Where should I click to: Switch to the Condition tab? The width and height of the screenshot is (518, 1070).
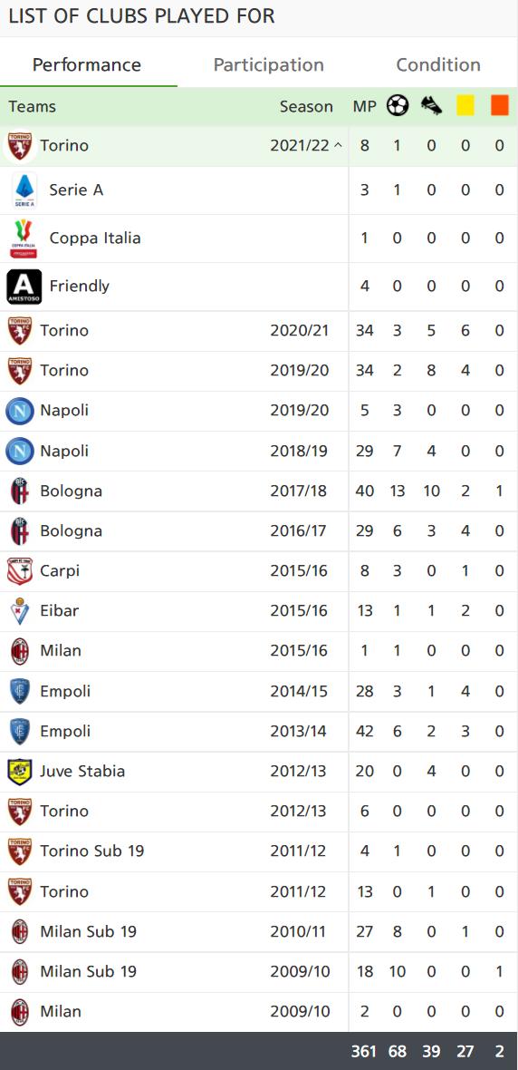click(x=438, y=64)
